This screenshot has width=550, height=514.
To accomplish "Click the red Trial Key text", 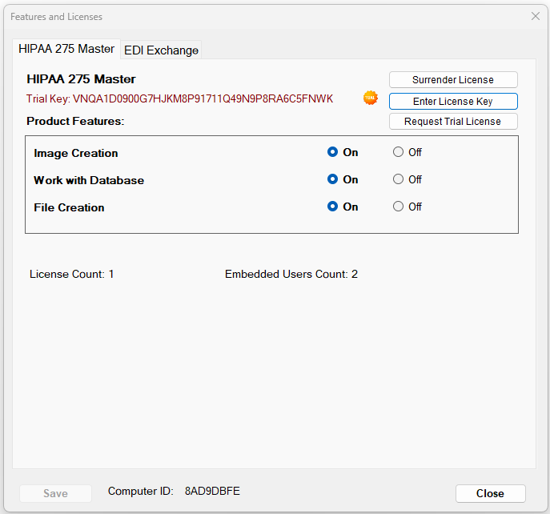I will (x=179, y=98).
